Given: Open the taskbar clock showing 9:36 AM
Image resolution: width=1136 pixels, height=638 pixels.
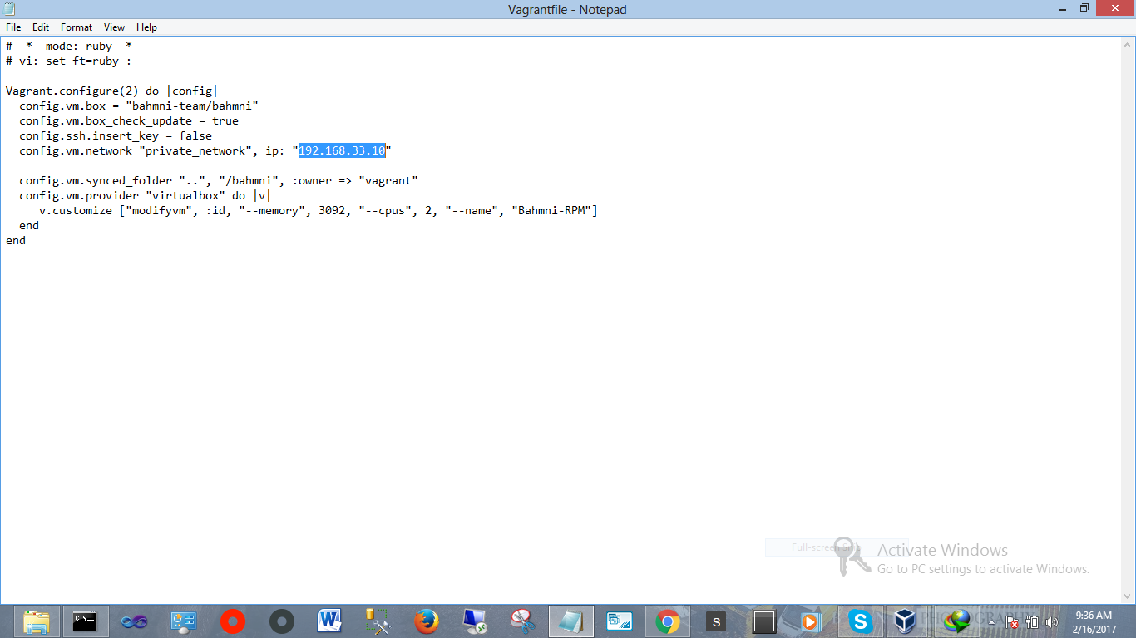Looking at the screenshot, I should [1095, 621].
